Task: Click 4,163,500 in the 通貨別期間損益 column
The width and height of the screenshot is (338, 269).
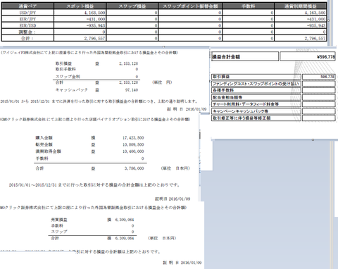Action: [315, 13]
